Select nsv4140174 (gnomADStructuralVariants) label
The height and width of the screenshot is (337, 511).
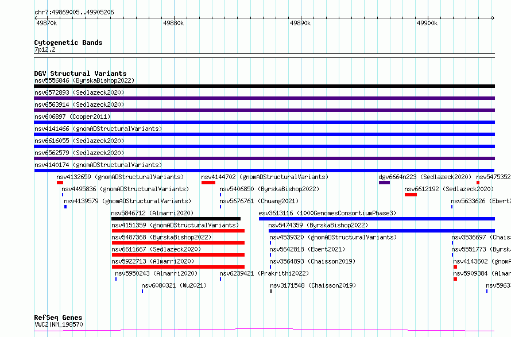(x=98, y=165)
